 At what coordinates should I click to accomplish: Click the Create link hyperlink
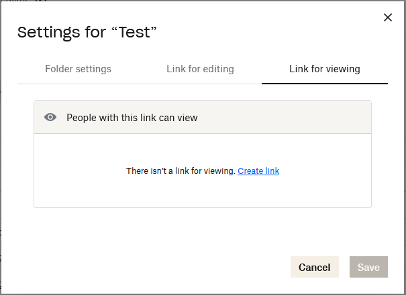coord(258,171)
